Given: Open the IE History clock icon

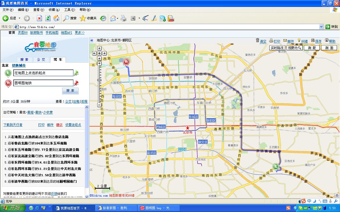Looking at the screenshot, I should tap(103, 18).
